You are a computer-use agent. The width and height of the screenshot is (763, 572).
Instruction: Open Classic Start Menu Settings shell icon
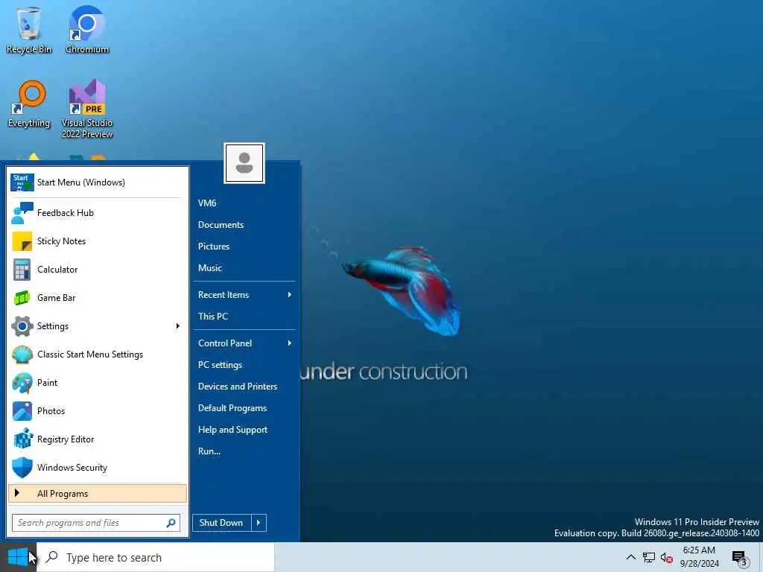point(22,355)
